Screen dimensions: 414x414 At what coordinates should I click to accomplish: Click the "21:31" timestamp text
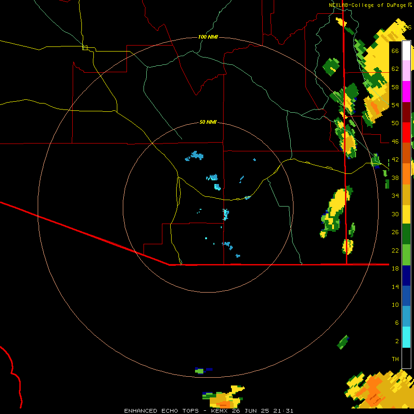pyautogui.click(x=283, y=411)
